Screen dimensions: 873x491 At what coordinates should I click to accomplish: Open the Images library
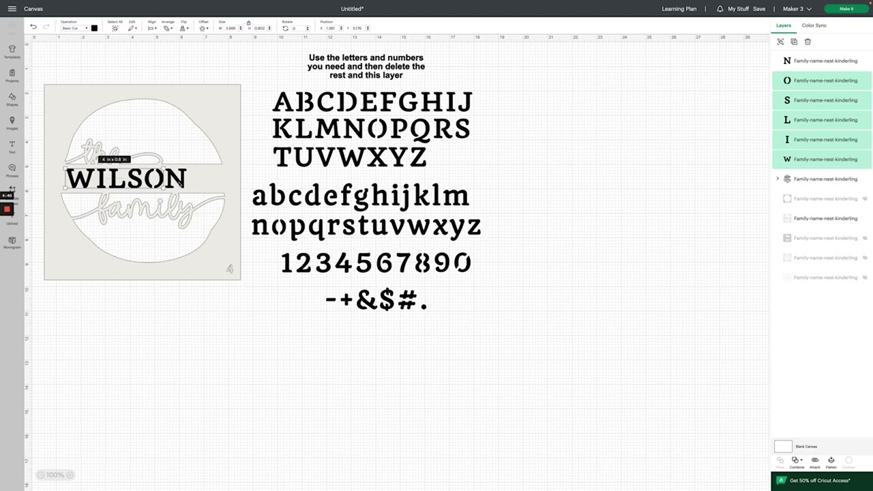[x=12, y=123]
